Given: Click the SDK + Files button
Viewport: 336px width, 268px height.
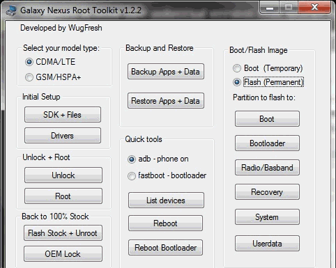Looking at the screenshot, I should click(x=63, y=115).
